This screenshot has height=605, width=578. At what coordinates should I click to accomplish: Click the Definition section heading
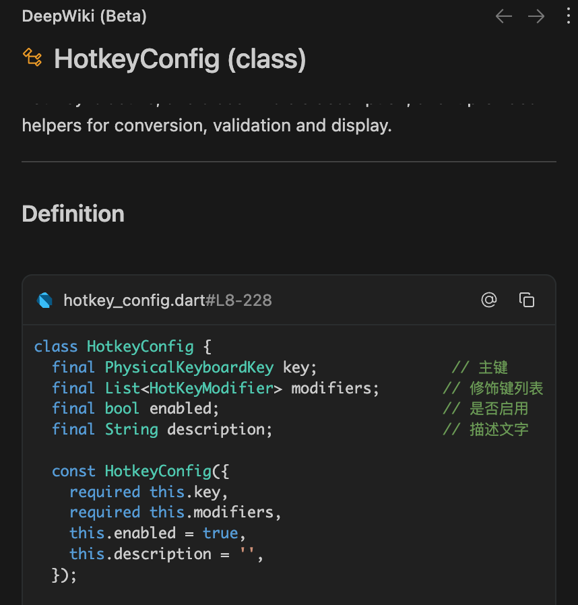(x=73, y=214)
